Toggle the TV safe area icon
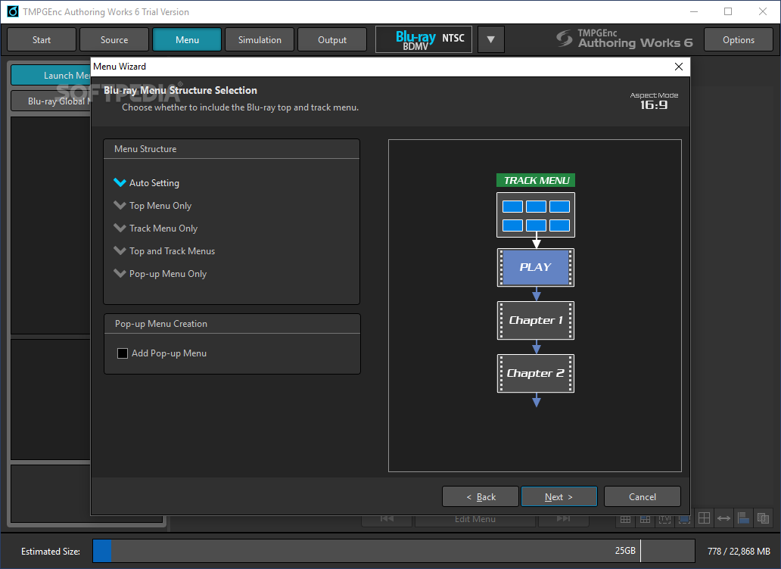The height and width of the screenshot is (569, 781). click(x=664, y=519)
